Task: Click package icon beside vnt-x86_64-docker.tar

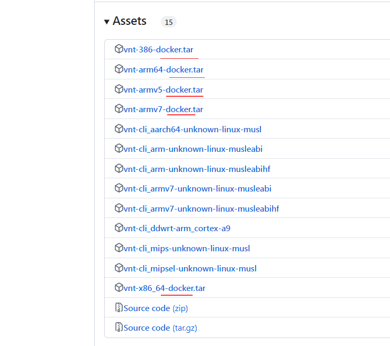Action: tap(119, 288)
